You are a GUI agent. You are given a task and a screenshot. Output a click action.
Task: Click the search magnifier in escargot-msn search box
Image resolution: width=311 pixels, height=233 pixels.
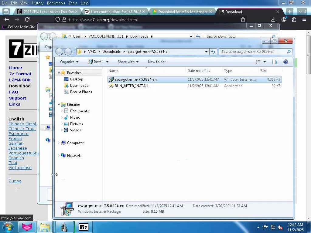(289, 52)
